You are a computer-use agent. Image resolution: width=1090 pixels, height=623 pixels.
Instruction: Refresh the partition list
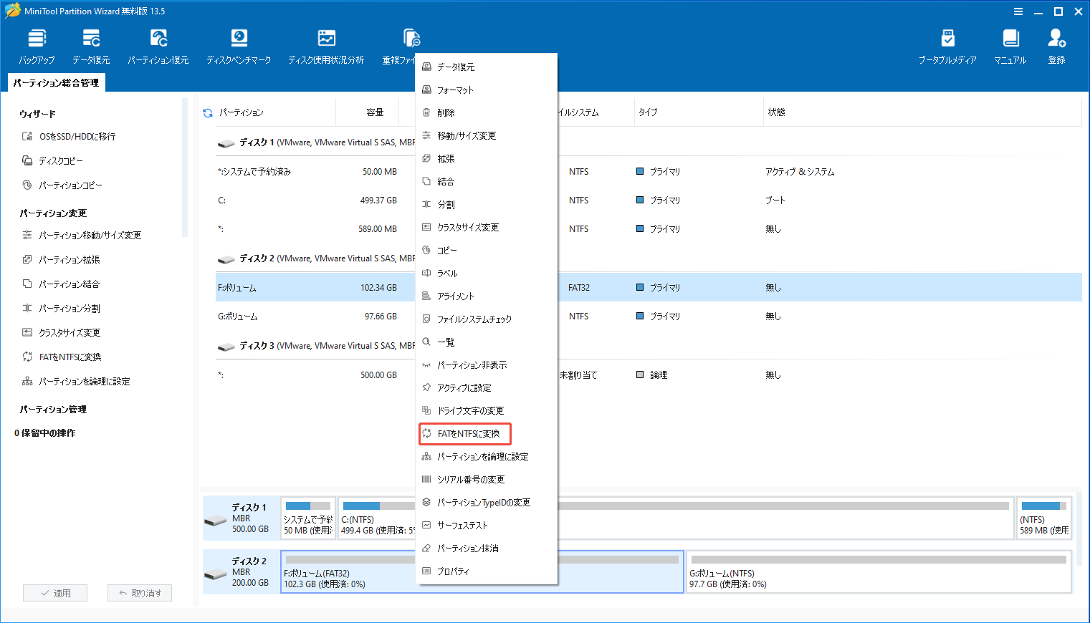tap(207, 112)
